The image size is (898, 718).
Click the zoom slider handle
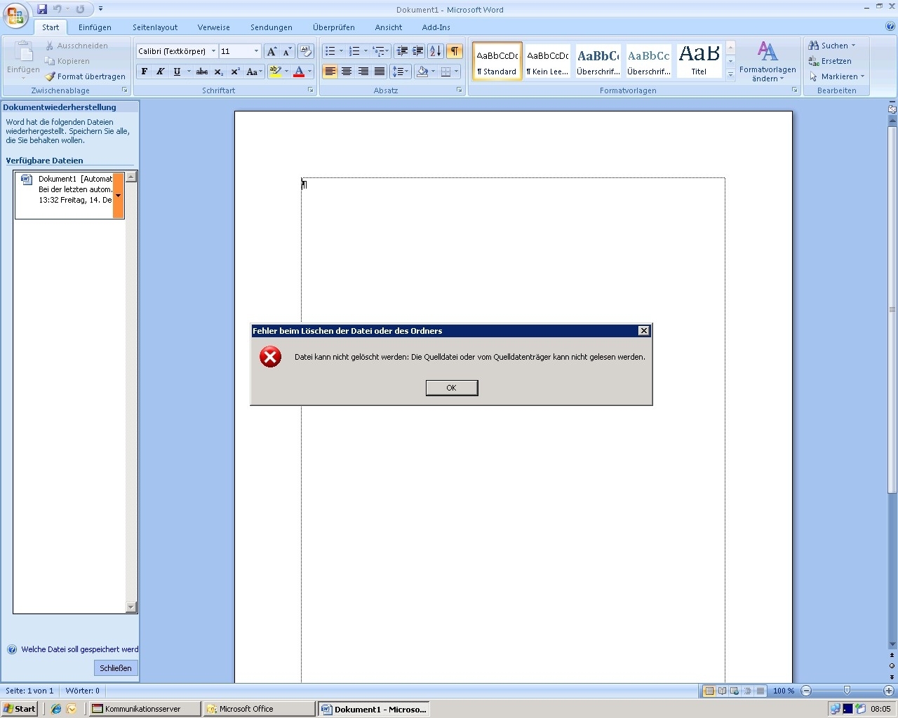[847, 691]
